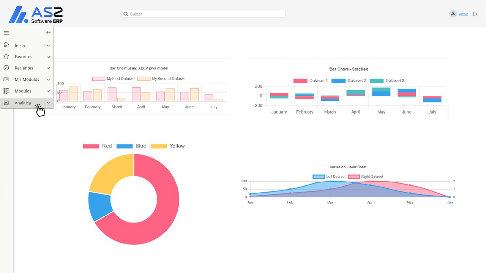Click the sidebar pin icon
Screen dimensions: 486x273
point(48,33)
